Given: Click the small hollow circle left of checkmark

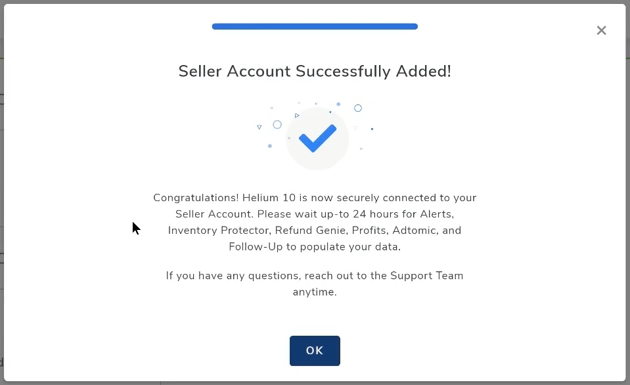Looking at the screenshot, I should [x=277, y=124].
